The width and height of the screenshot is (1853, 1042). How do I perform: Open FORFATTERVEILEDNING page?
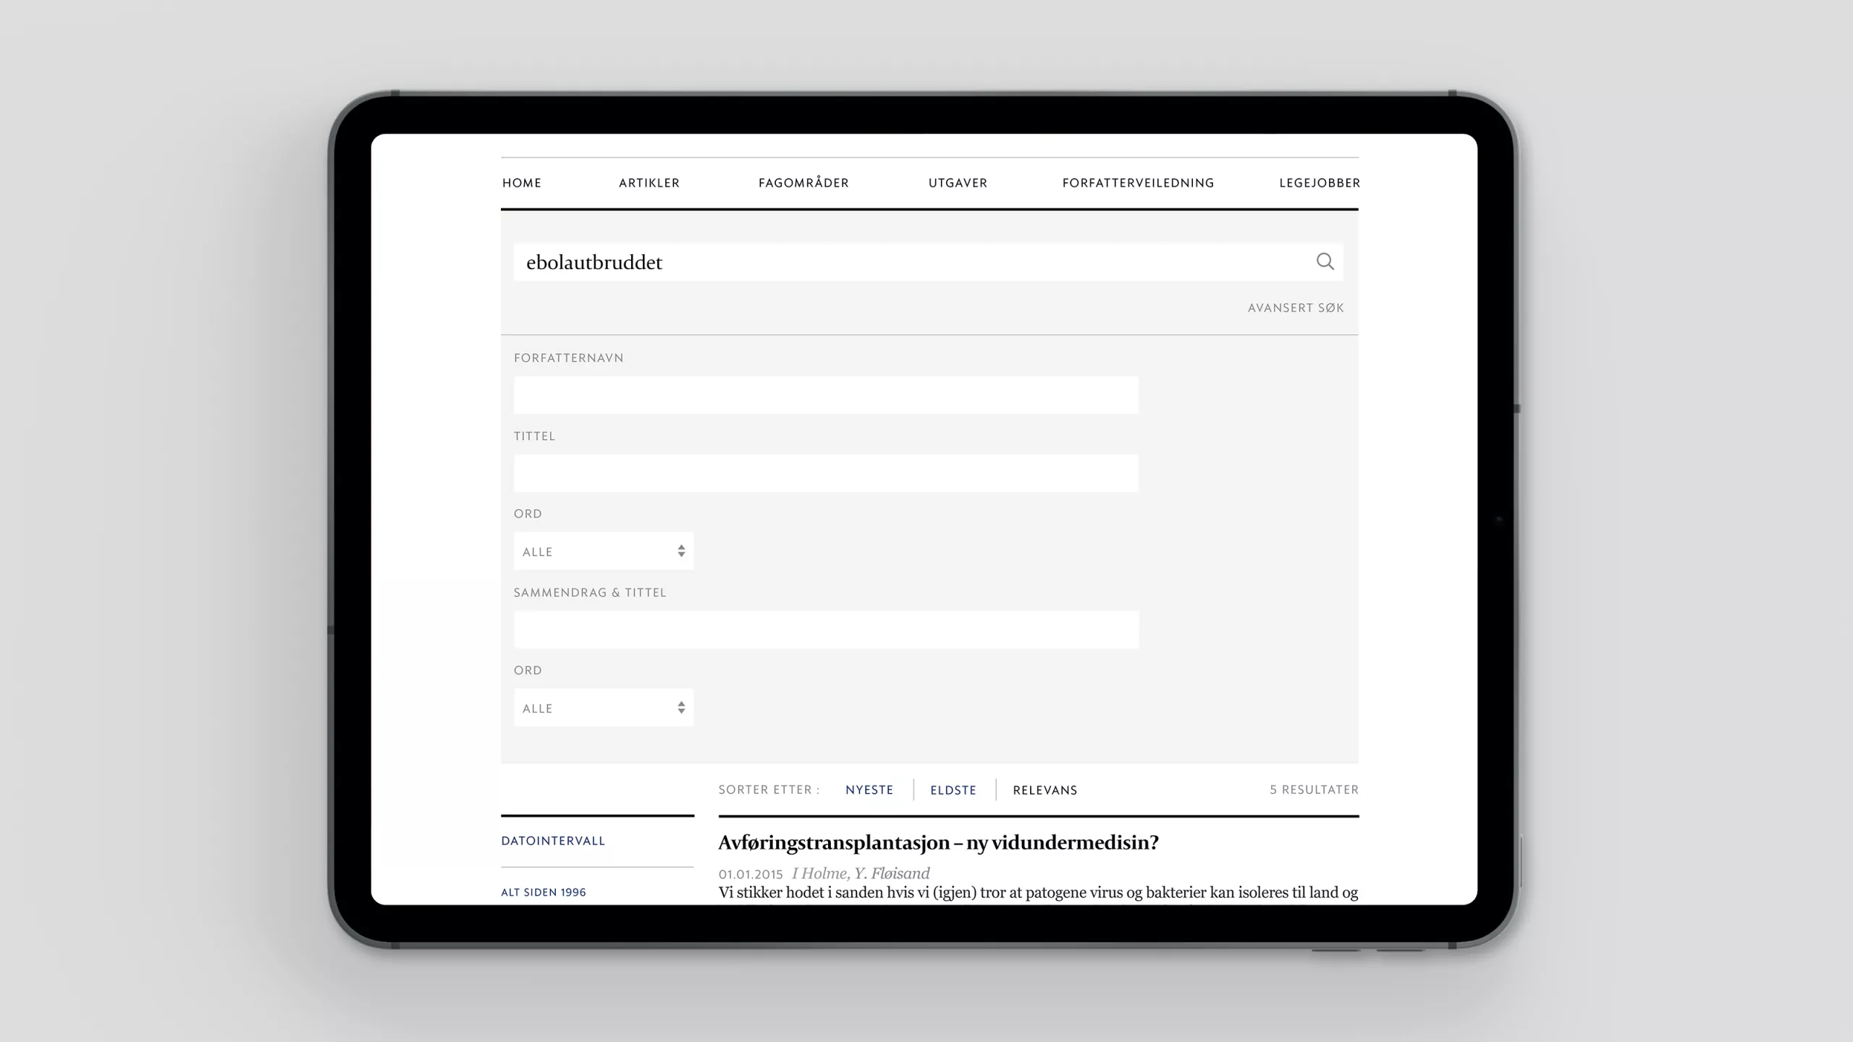(1138, 182)
